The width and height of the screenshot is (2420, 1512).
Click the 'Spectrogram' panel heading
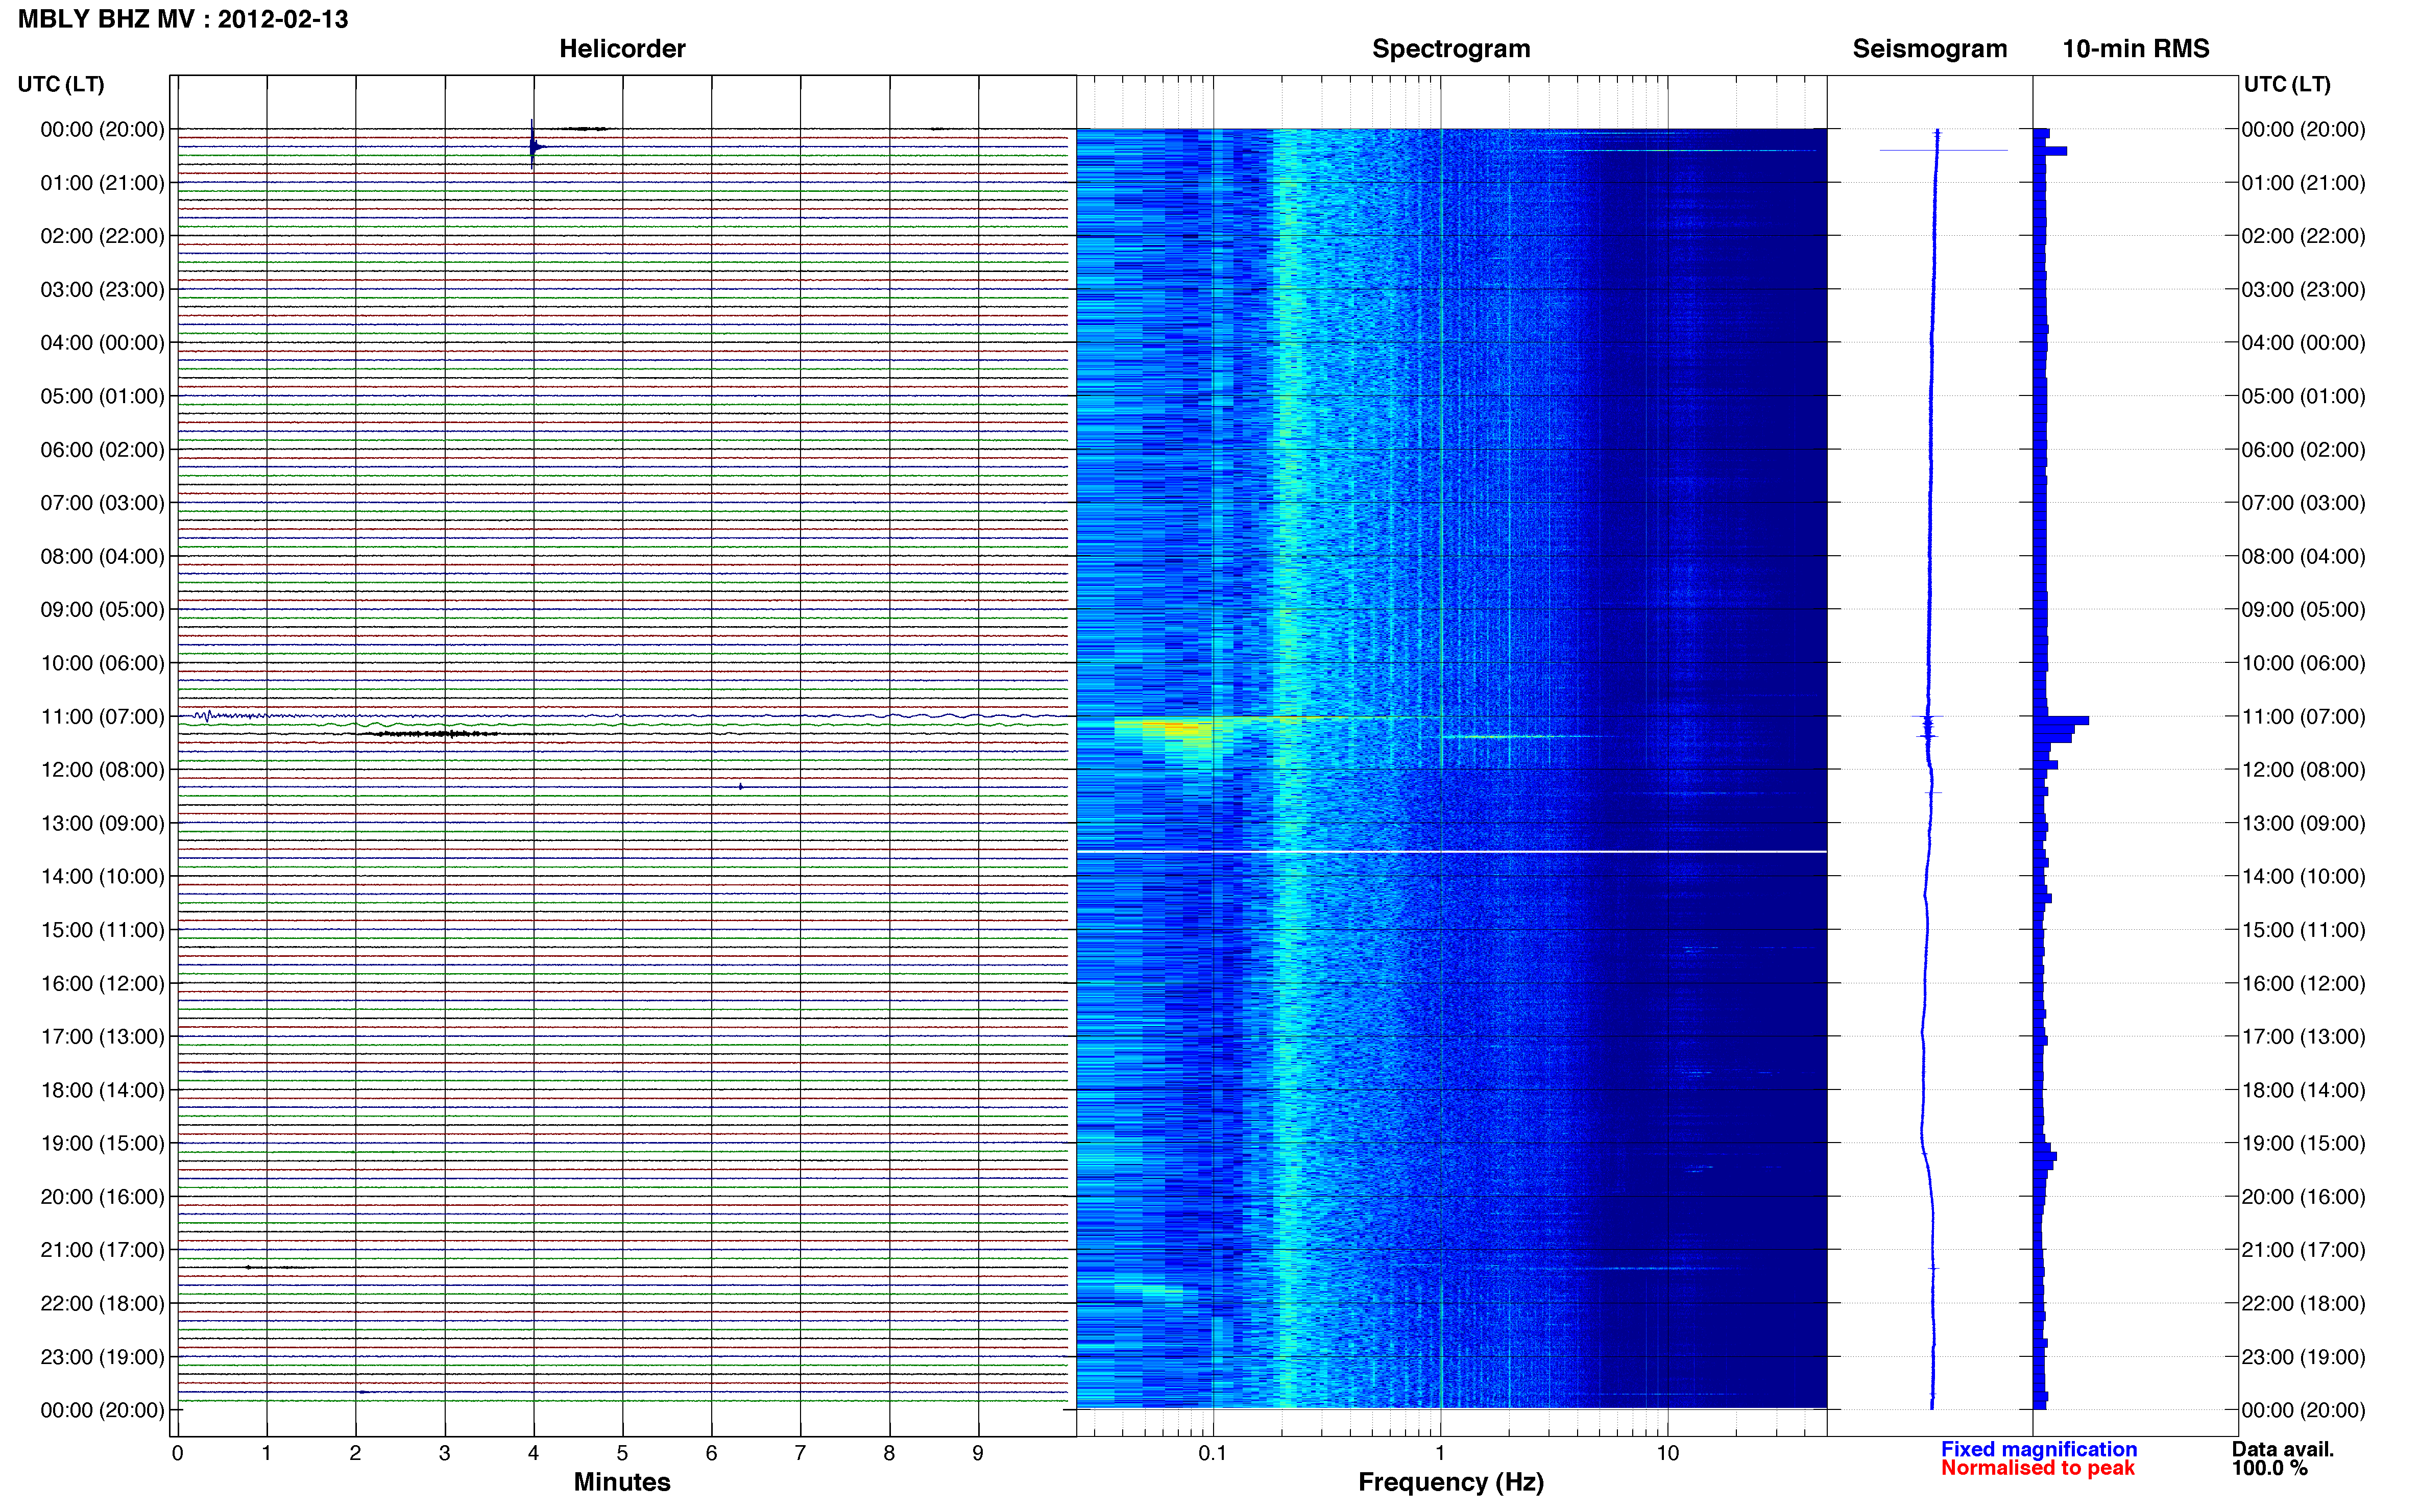[x=1450, y=49]
